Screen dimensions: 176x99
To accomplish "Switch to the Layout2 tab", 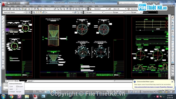I will click(30, 81).
